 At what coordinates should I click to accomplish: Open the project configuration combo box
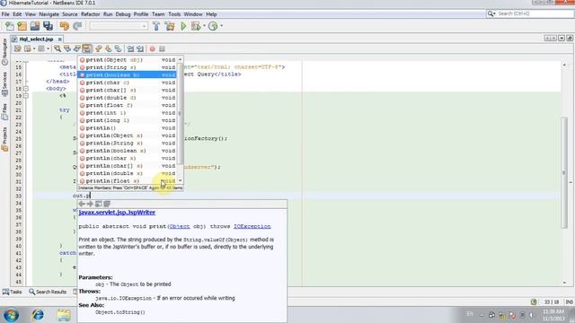(119, 26)
